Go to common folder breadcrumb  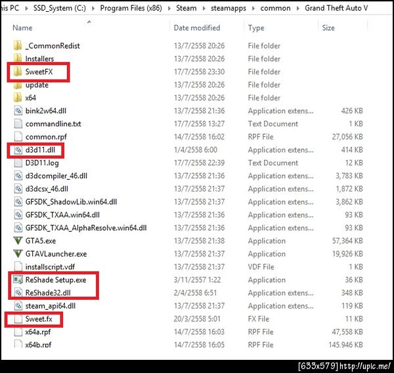click(275, 8)
